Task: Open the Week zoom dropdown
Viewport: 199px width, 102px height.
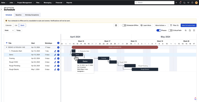Action: pos(9,30)
